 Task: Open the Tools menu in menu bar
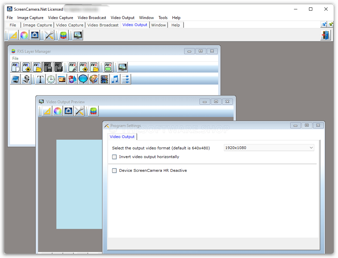pos(163,18)
